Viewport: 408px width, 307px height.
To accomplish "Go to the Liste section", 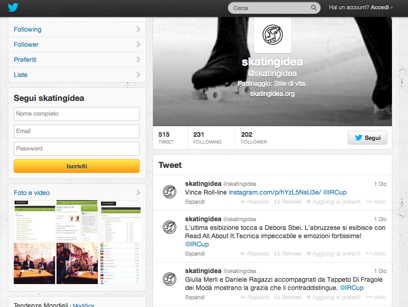I will click(77, 75).
